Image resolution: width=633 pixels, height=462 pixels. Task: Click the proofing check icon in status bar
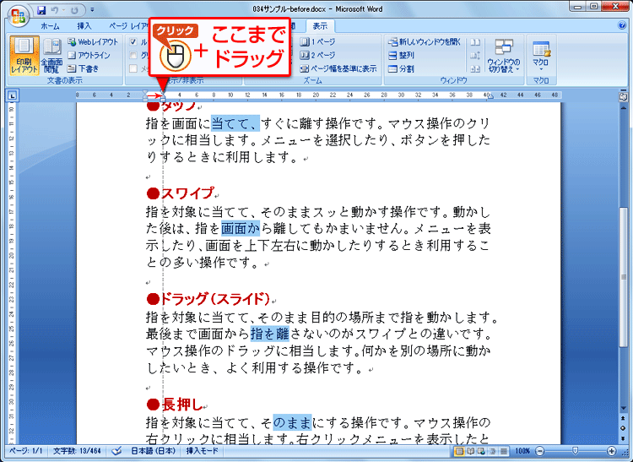click(116, 451)
